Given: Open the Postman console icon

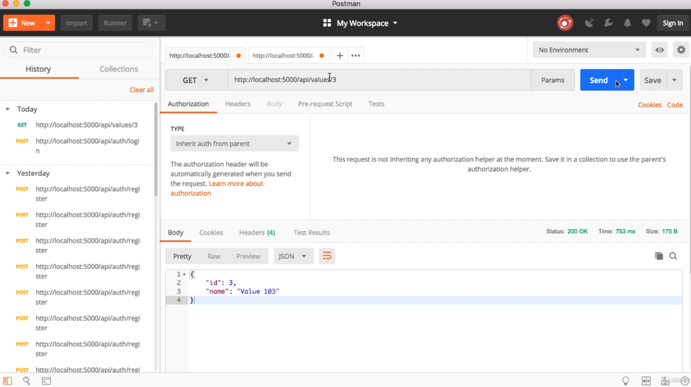Looking at the screenshot, I should pyautogui.click(x=46, y=381).
